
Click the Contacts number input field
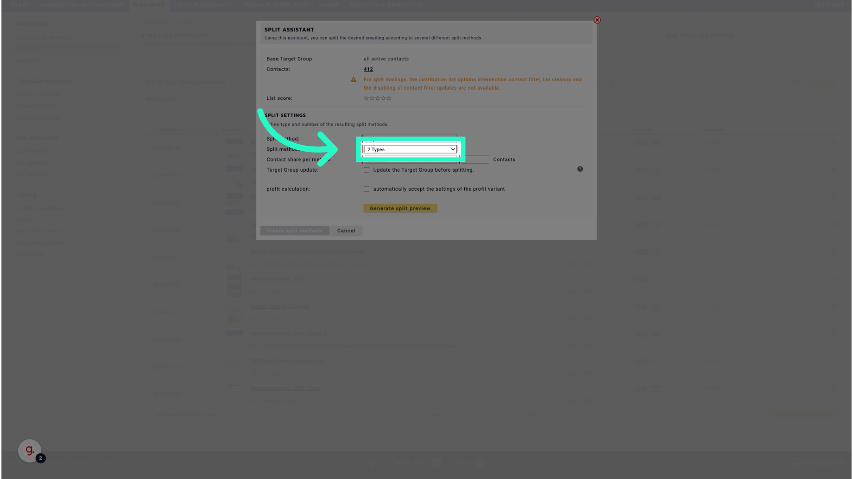[x=475, y=160]
